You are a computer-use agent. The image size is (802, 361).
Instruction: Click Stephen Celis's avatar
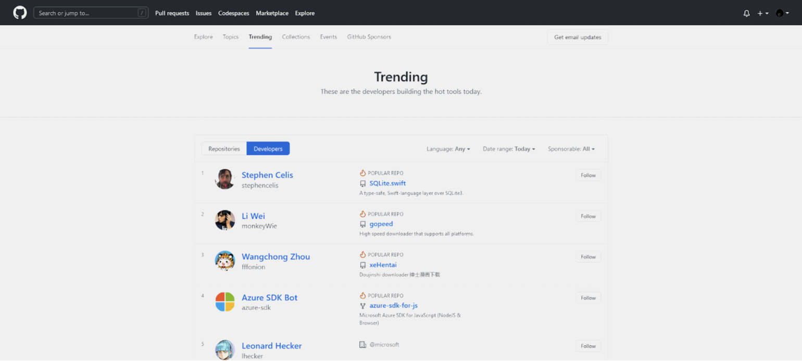(x=225, y=179)
